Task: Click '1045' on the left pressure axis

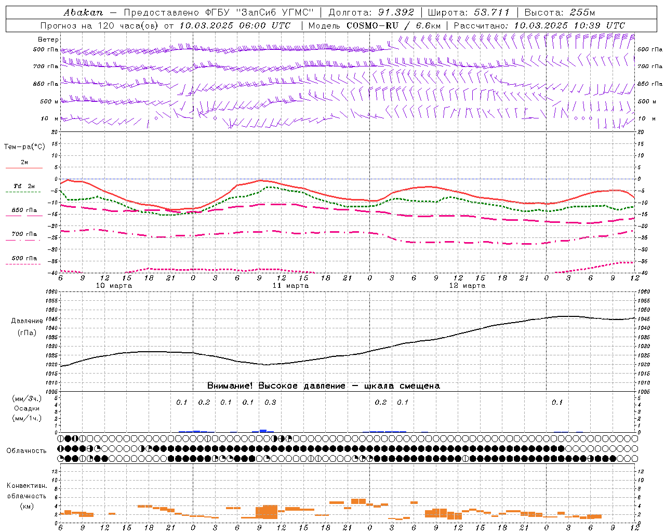Action: tap(52, 318)
